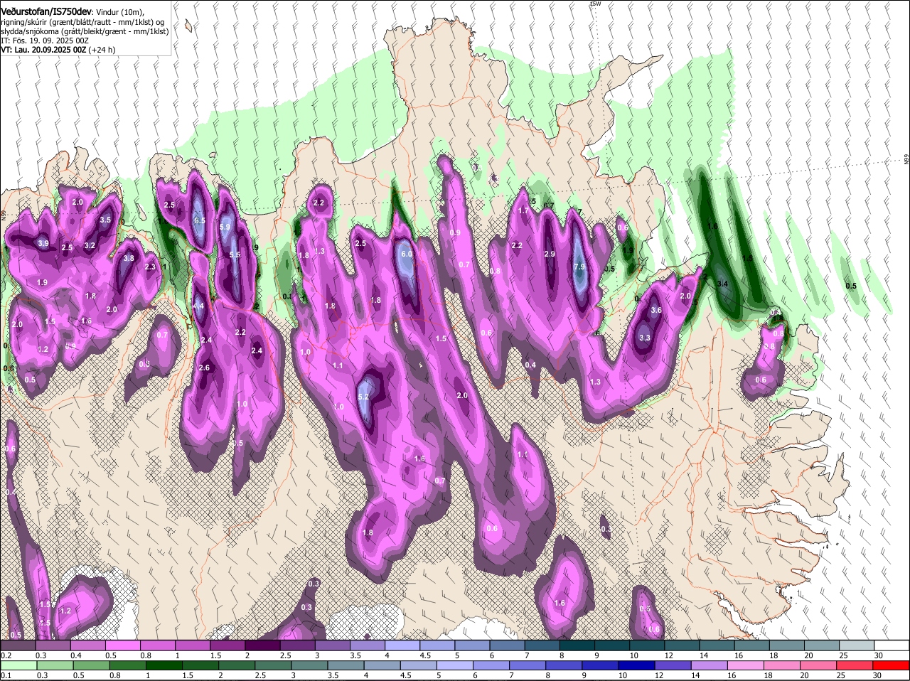Click the lowest top-legend swatch between 0.2 and 0.3
The width and height of the screenshot is (910, 681).
pyautogui.click(x=17, y=645)
